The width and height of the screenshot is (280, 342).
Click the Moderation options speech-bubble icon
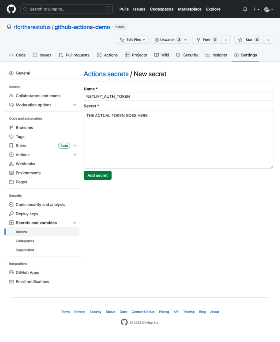pyautogui.click(x=11, y=105)
